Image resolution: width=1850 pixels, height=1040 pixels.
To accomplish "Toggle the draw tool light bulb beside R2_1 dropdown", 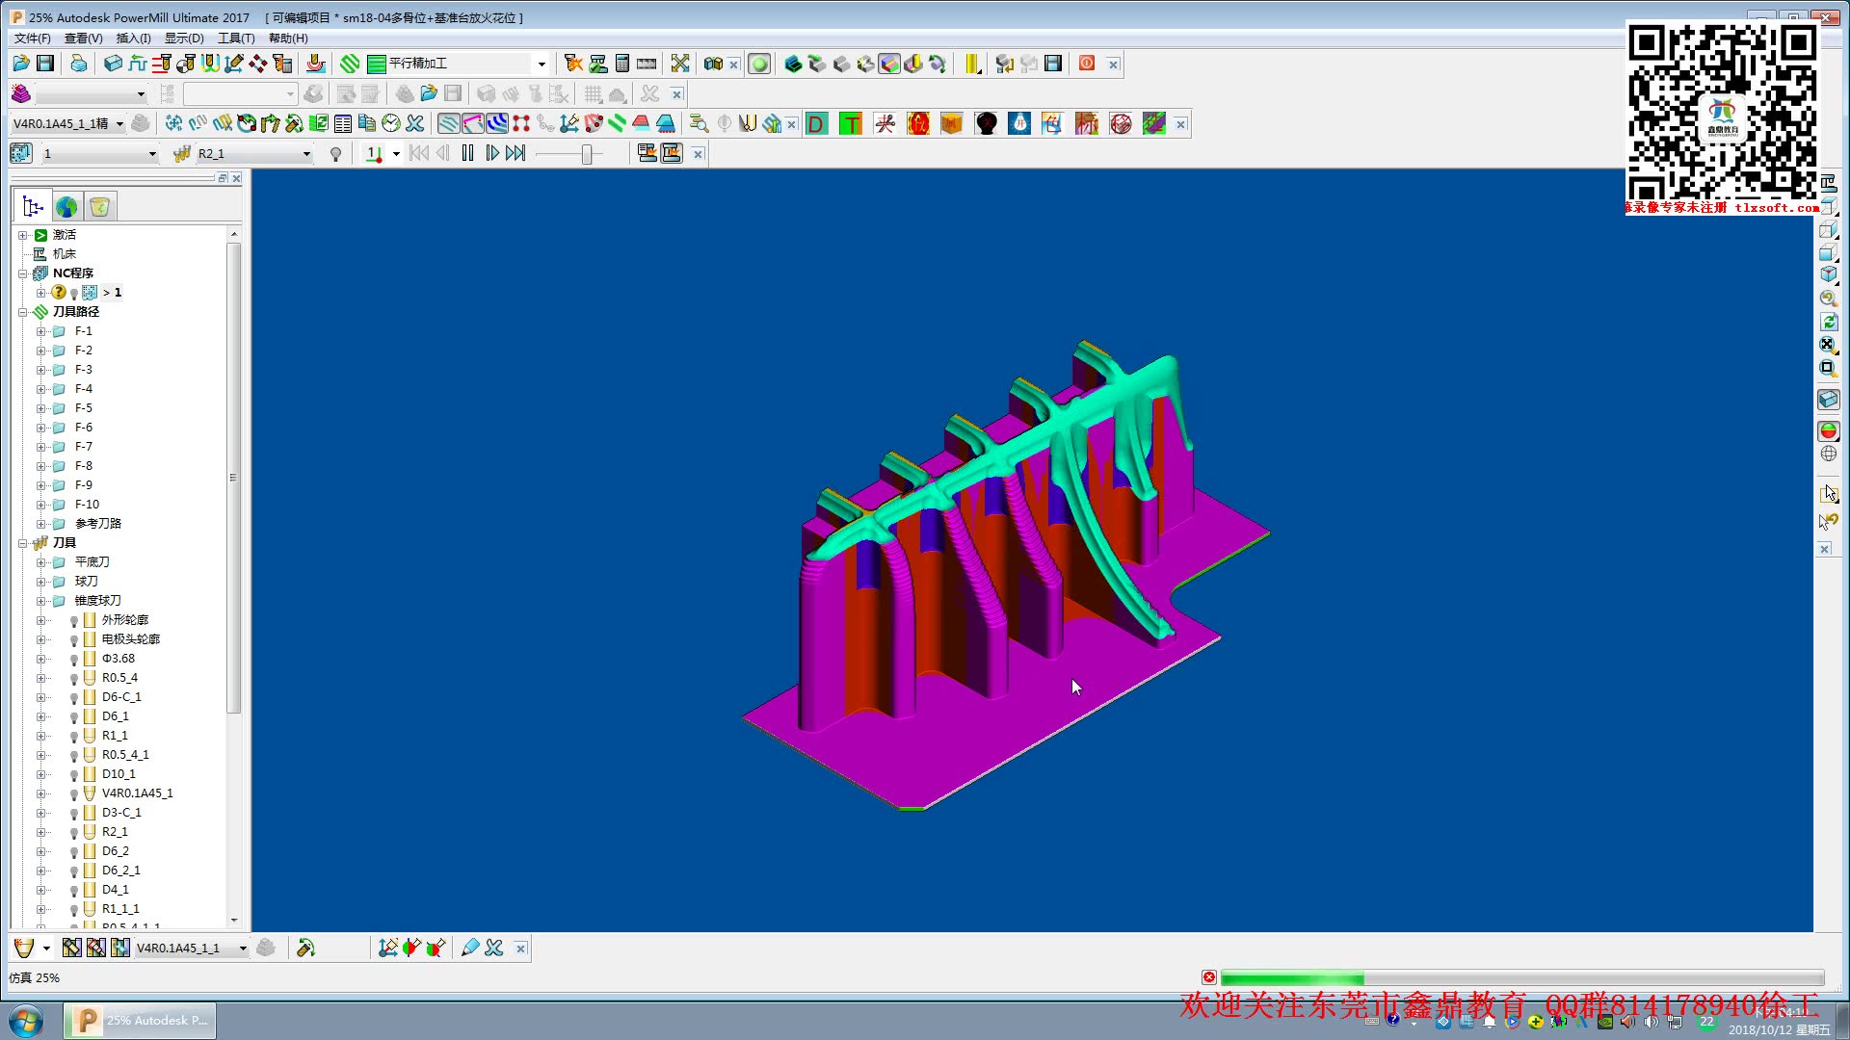I will (335, 154).
